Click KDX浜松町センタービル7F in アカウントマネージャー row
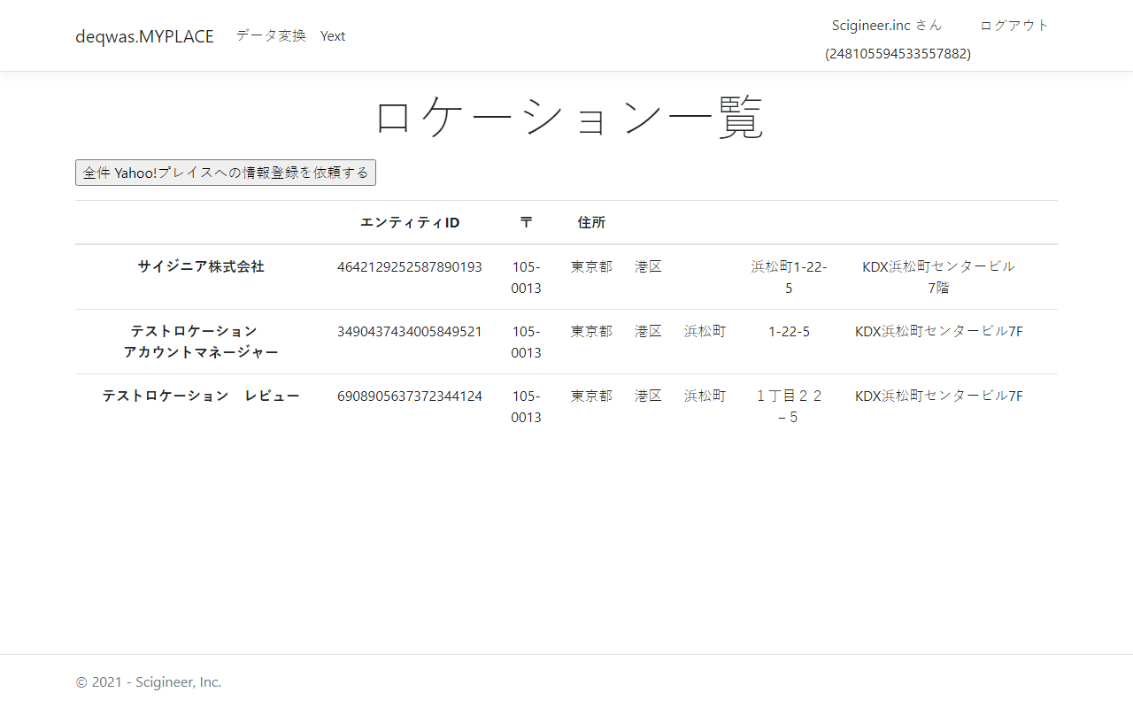 coord(938,331)
